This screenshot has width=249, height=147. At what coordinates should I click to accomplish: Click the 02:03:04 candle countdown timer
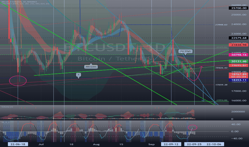[x=238, y=77]
